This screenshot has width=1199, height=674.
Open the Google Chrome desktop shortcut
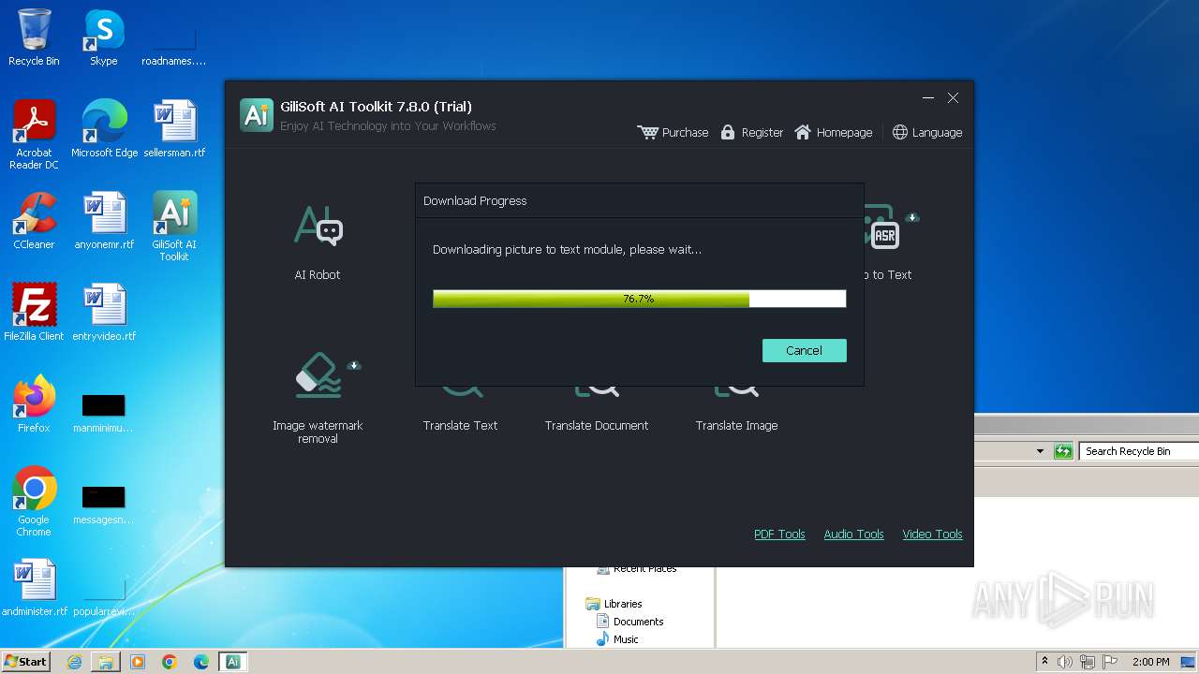[34, 502]
